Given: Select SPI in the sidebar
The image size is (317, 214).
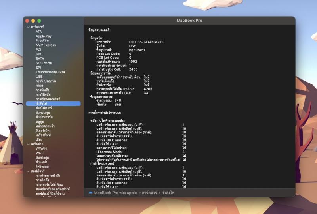Looking at the screenshot, I should 38,68.
